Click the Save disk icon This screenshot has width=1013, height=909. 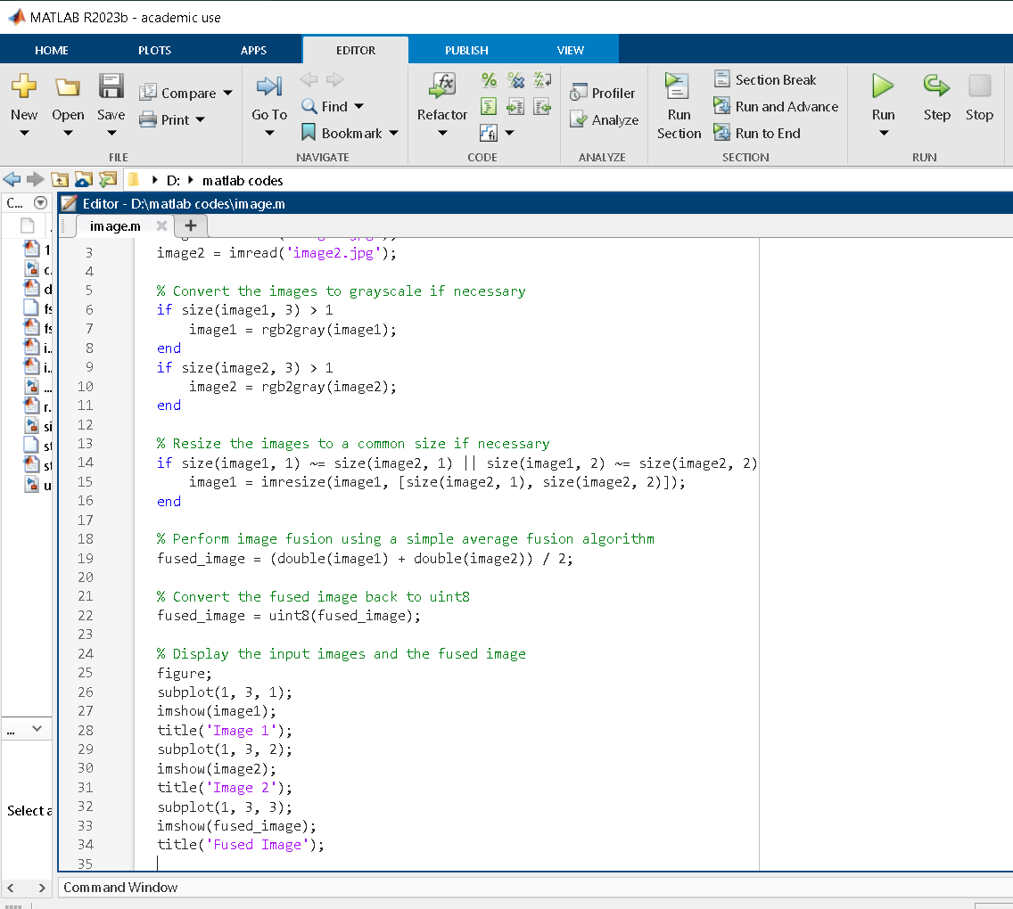pos(111,87)
